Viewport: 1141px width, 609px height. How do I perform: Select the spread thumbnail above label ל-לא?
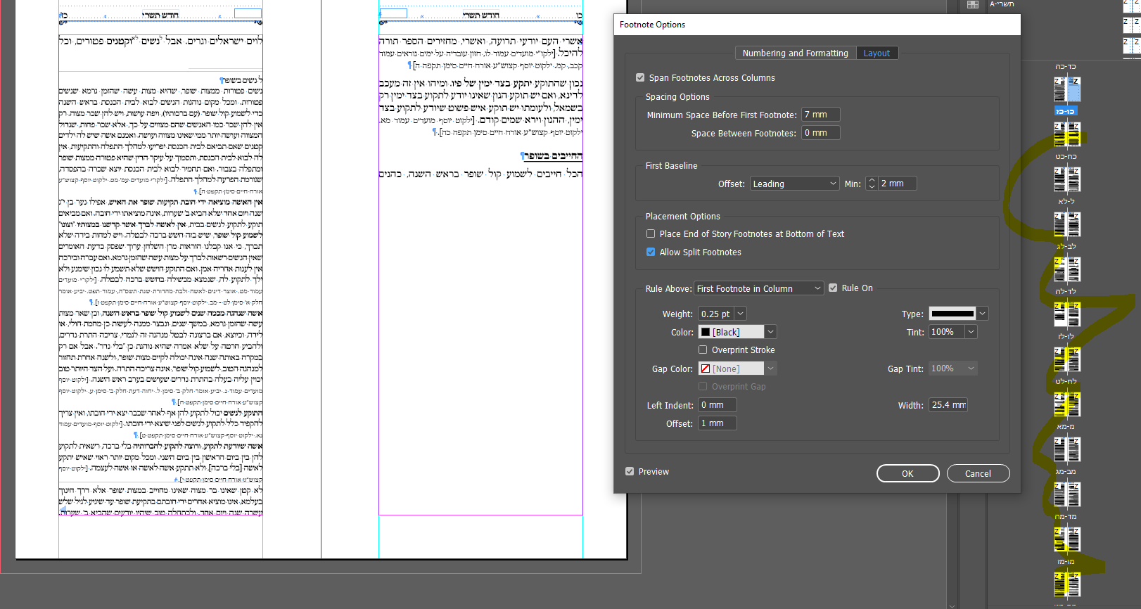[1066, 180]
